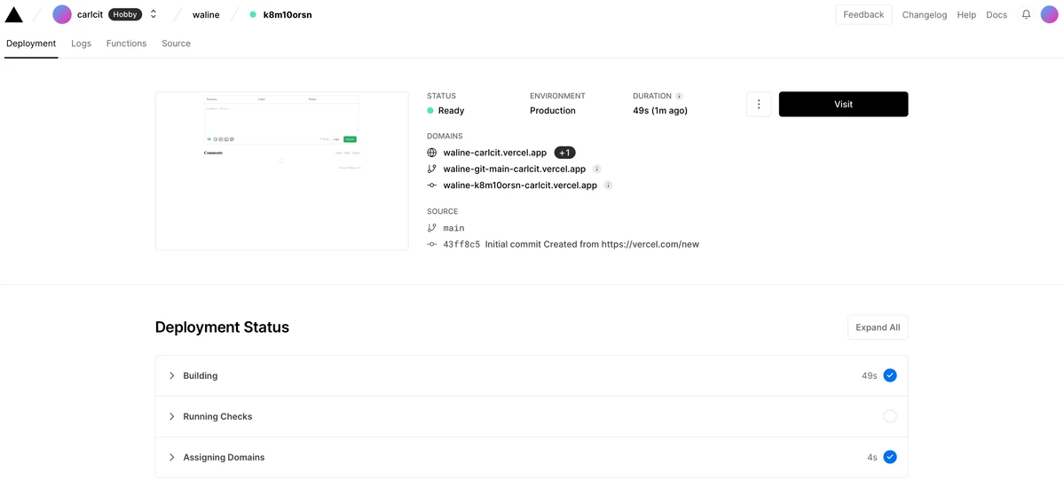The image size is (1064, 504).
Task: Click the Assigning Domains row label
Action: (x=224, y=457)
